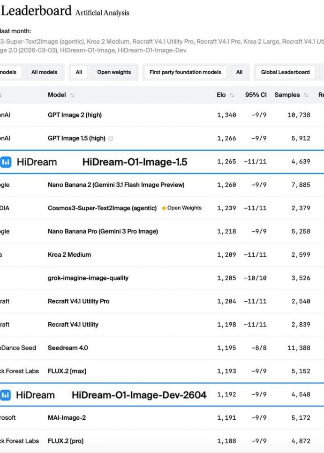324x453 pixels.
Task: Sort table by Model column arrows
Action: pos(72,95)
